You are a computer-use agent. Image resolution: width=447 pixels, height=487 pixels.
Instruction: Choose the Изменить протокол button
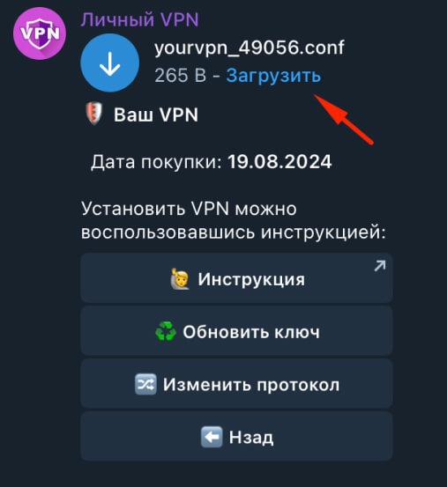click(x=236, y=384)
